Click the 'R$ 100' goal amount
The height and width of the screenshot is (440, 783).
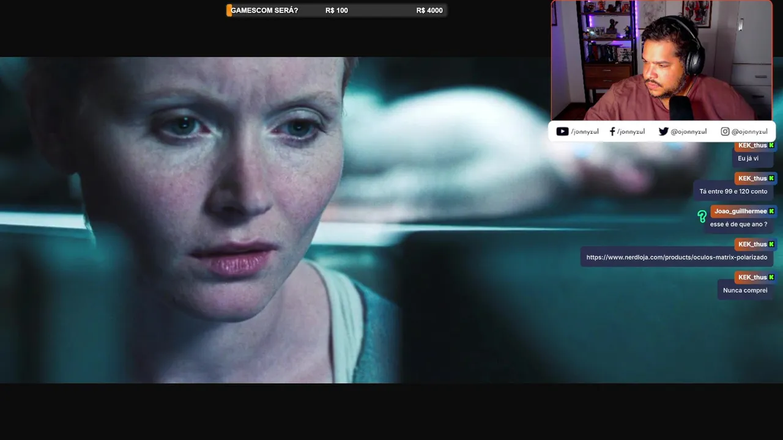pos(336,10)
